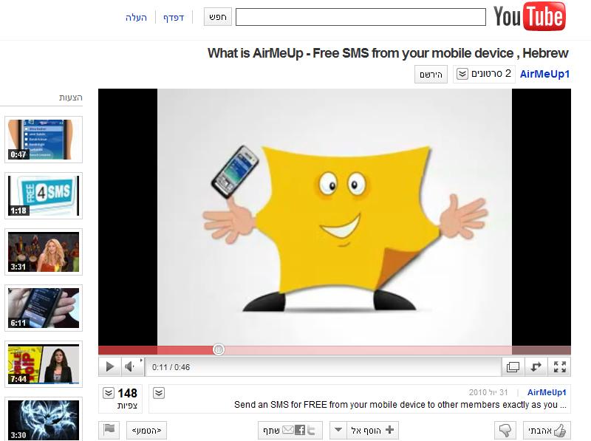Open the 0:47 suggested video thumbnail
Viewport: 591px width, 441px height.
[x=44, y=140]
